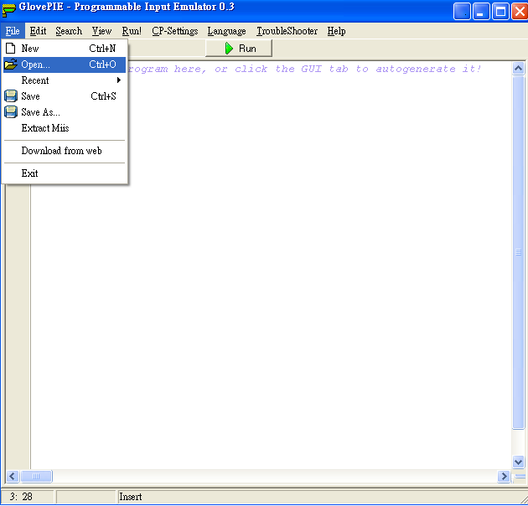The height and width of the screenshot is (506, 528).
Task: Select Open... in the File menu
Action: point(65,64)
